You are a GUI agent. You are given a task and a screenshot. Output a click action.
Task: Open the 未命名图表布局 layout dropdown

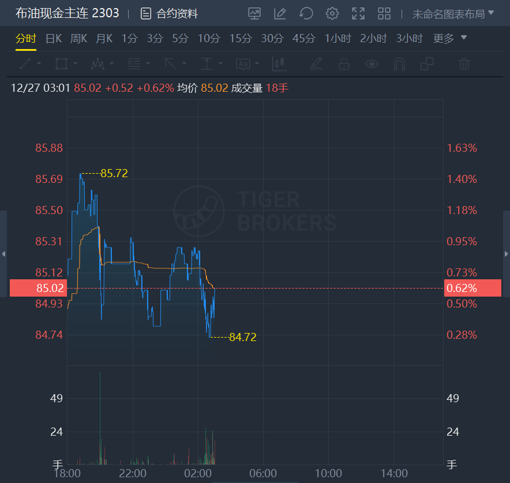(453, 14)
